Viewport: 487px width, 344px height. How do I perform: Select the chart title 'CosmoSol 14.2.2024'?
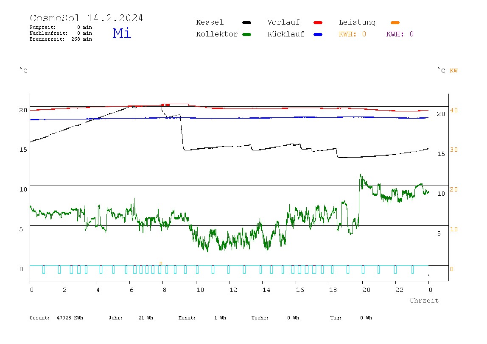87,18
